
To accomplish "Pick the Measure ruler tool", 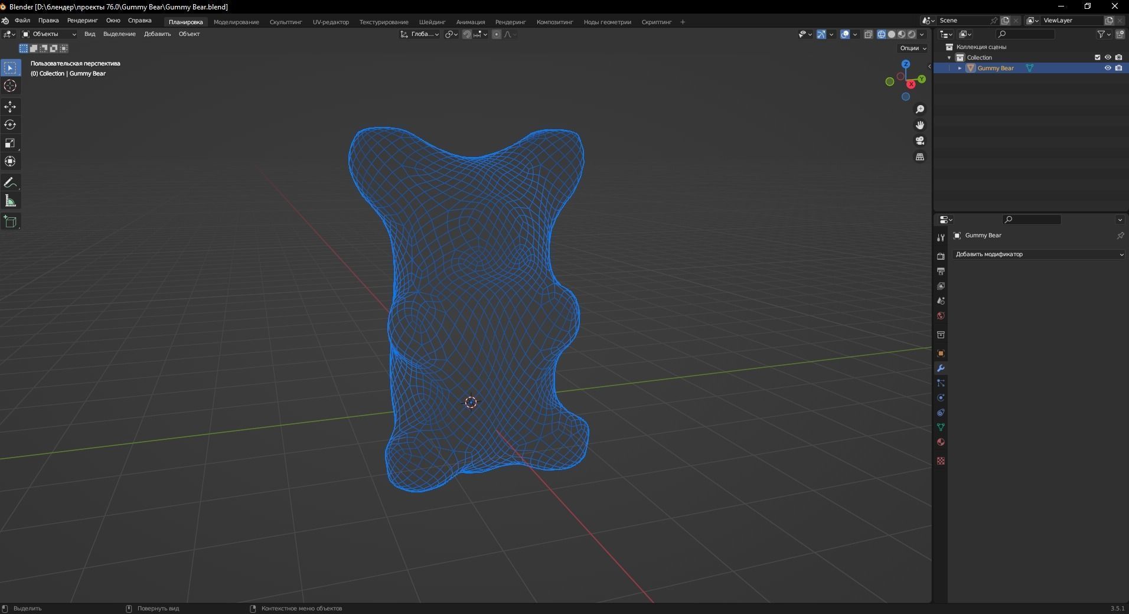I will click(10, 201).
